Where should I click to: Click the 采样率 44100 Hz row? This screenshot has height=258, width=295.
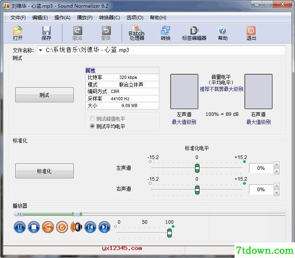pyautogui.click(x=122, y=99)
